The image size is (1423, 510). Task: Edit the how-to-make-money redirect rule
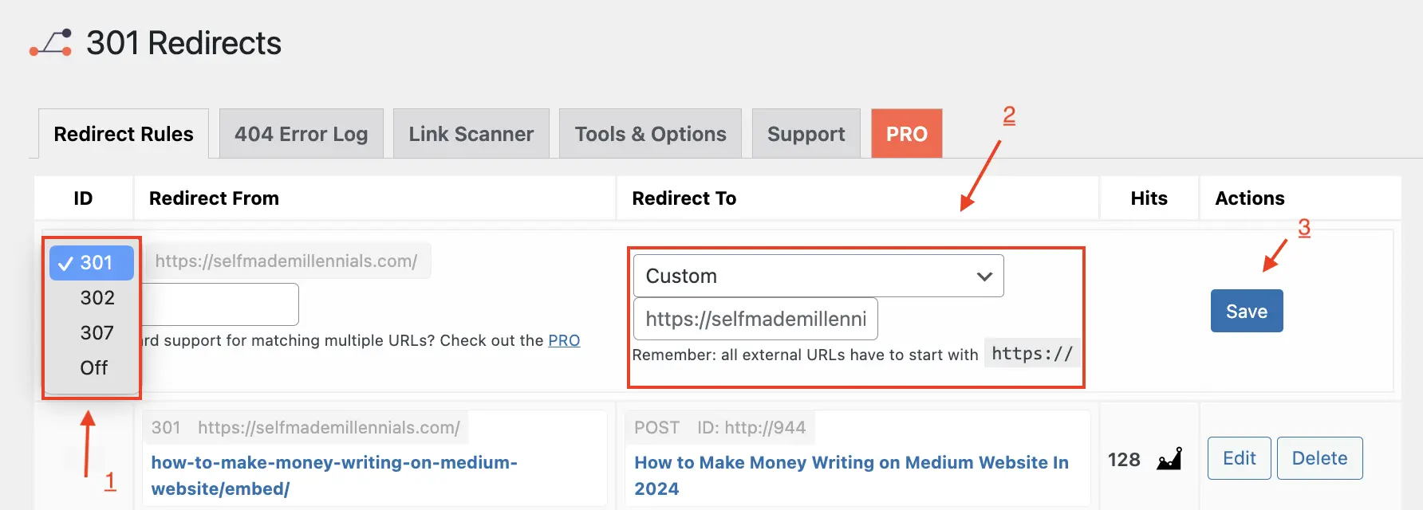pos(1240,458)
